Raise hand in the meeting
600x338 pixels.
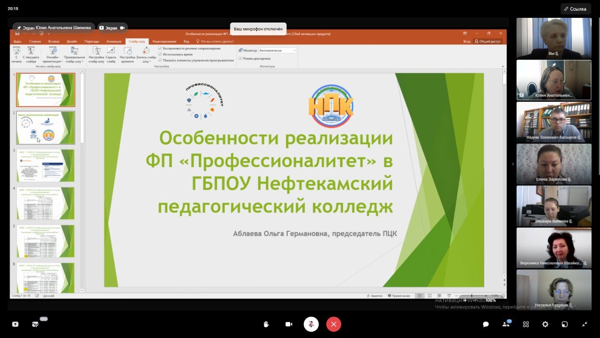click(x=266, y=324)
